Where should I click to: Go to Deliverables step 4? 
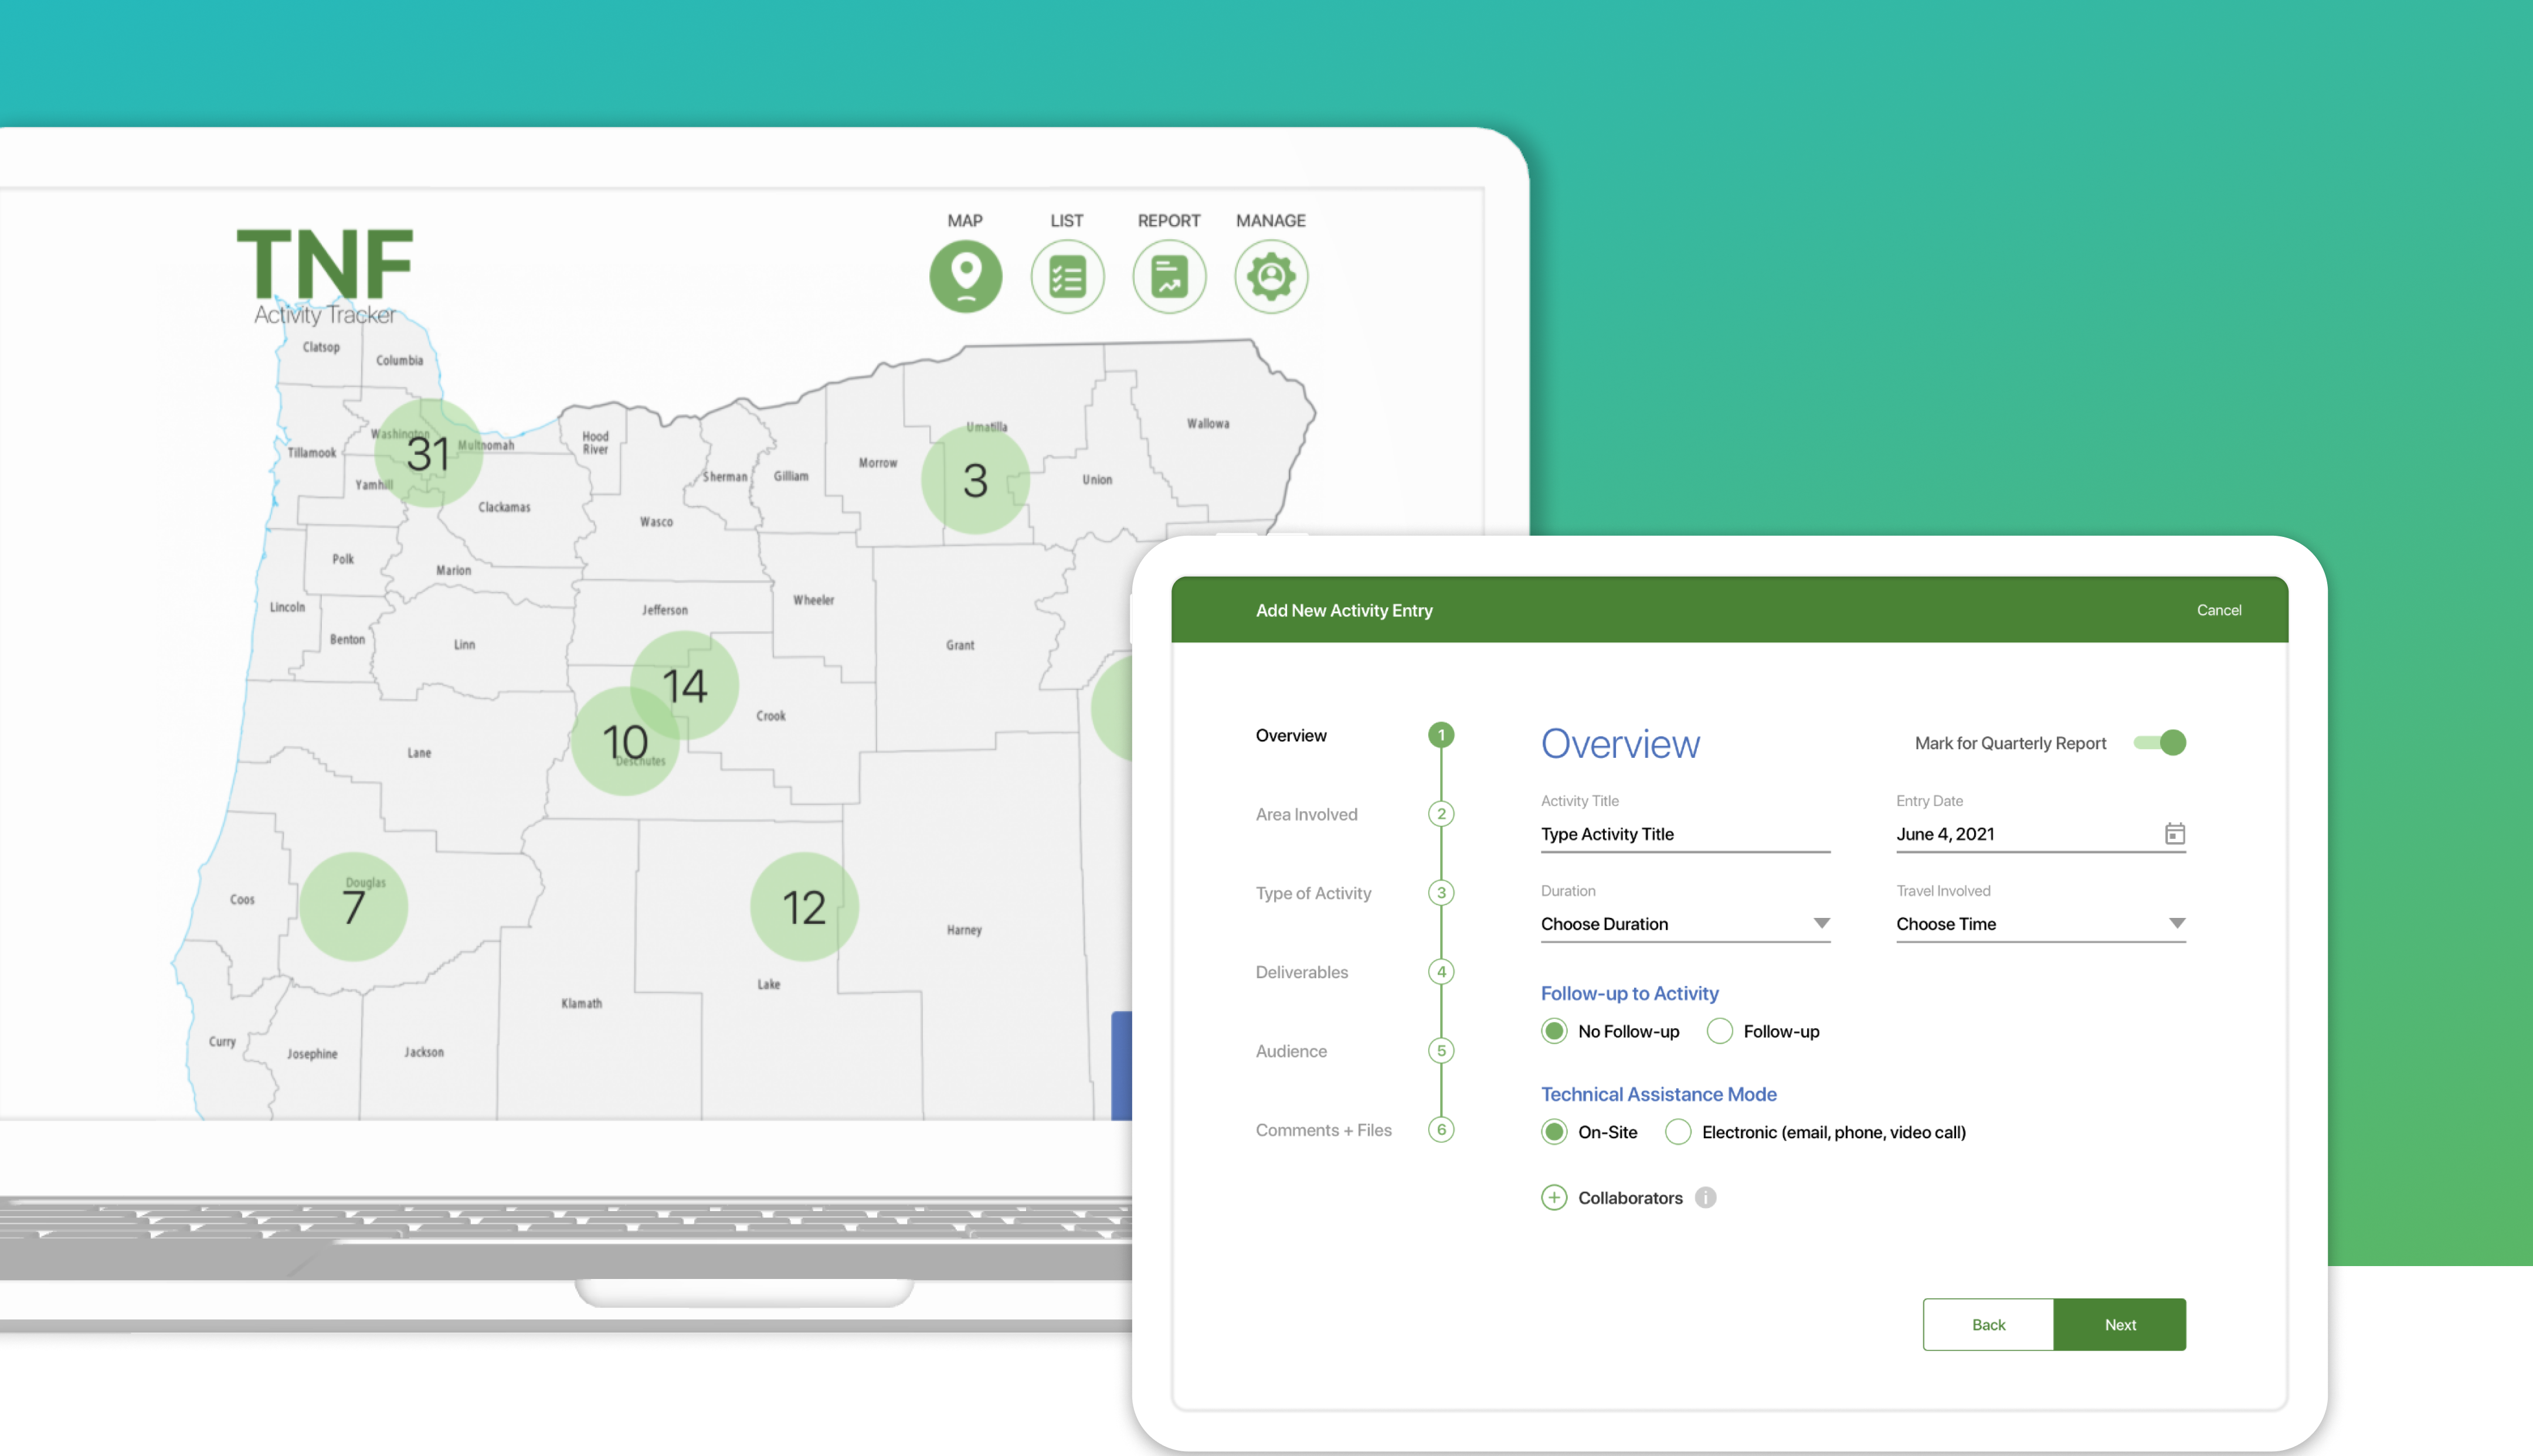1441,972
